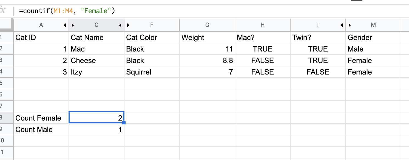409x160 pixels.
Task: Select the Cheese cat name cell
Action: [x=96, y=60]
